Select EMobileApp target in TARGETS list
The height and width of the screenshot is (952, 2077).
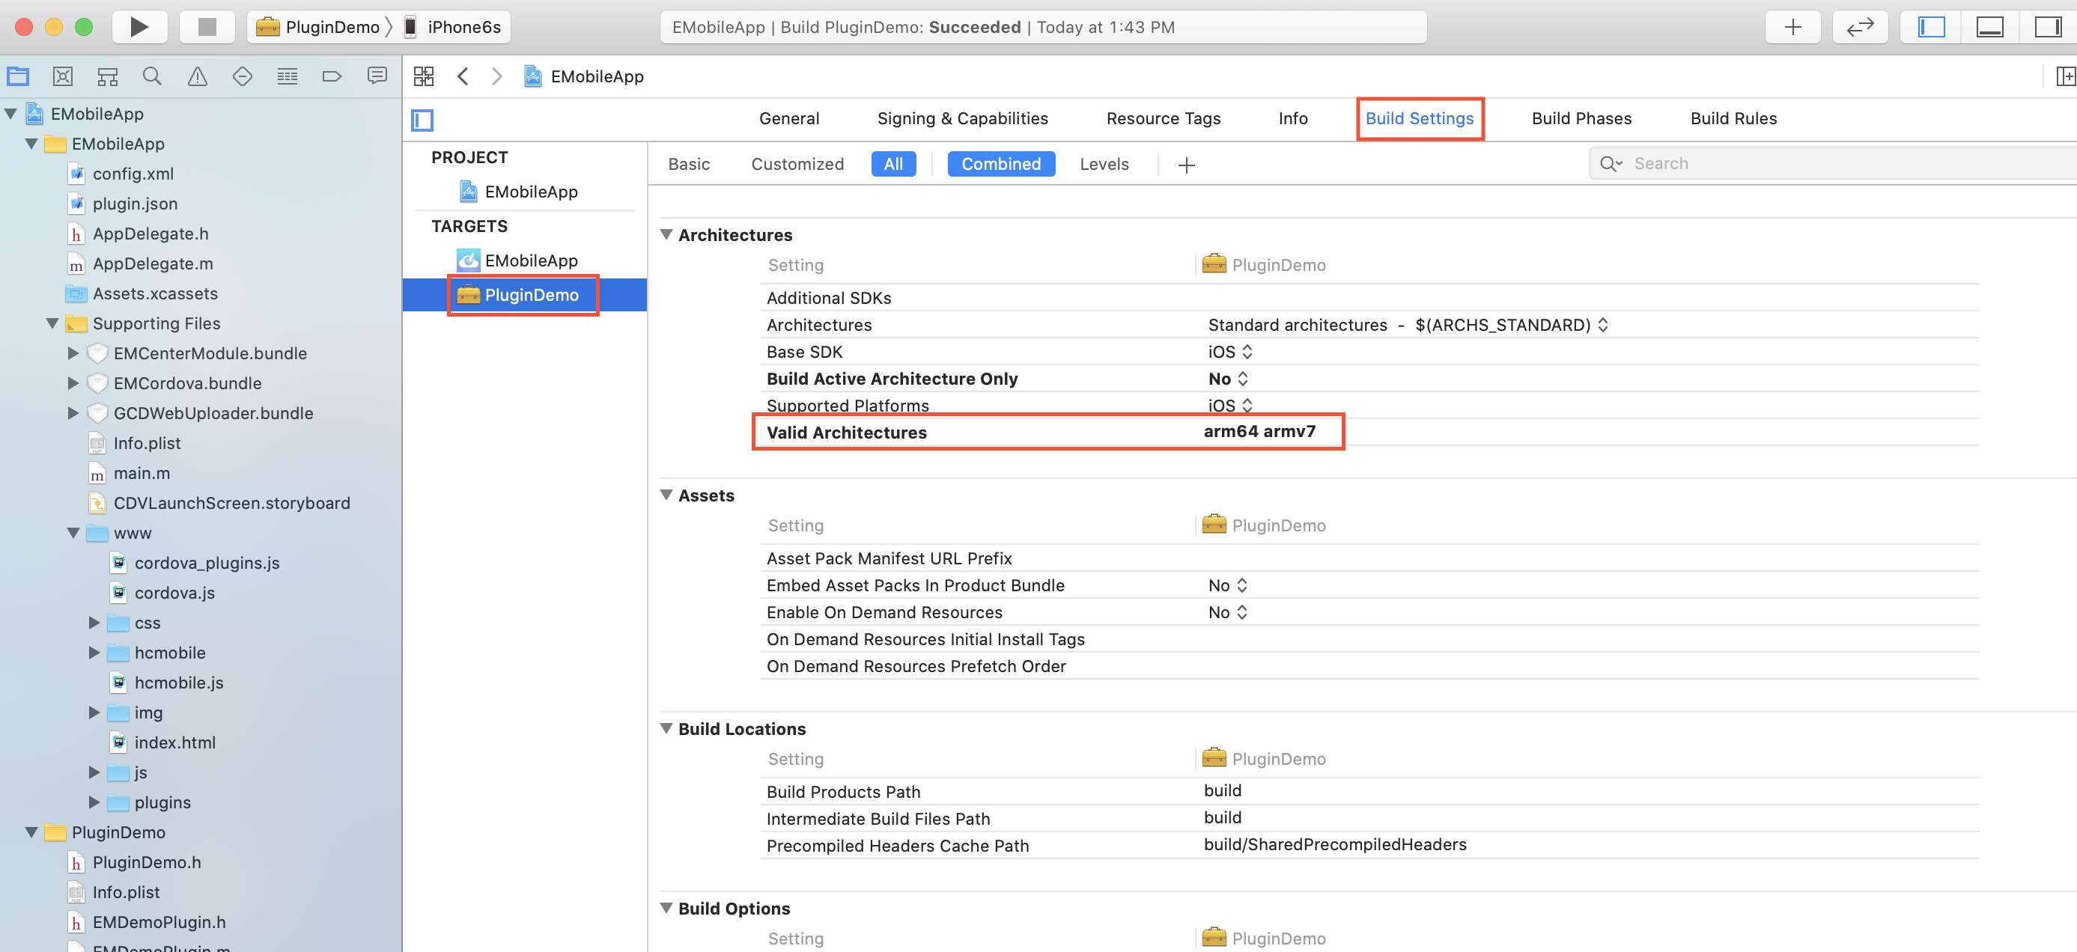click(517, 260)
